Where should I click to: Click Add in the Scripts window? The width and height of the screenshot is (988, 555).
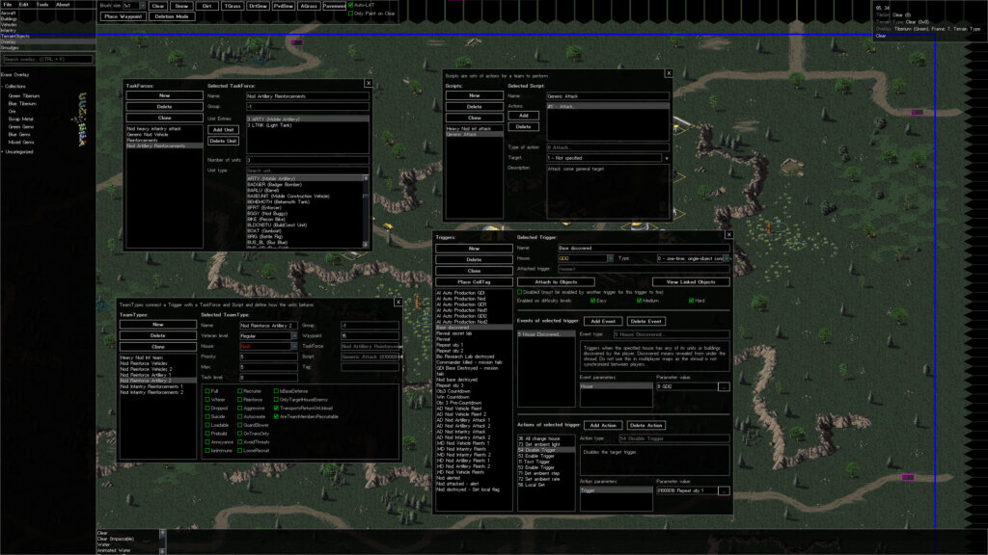pos(524,116)
